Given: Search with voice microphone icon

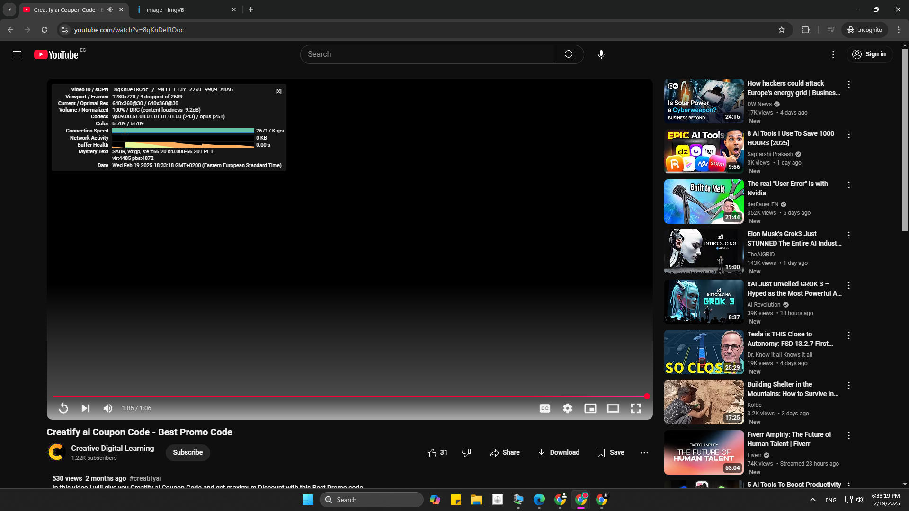Looking at the screenshot, I should (601, 54).
